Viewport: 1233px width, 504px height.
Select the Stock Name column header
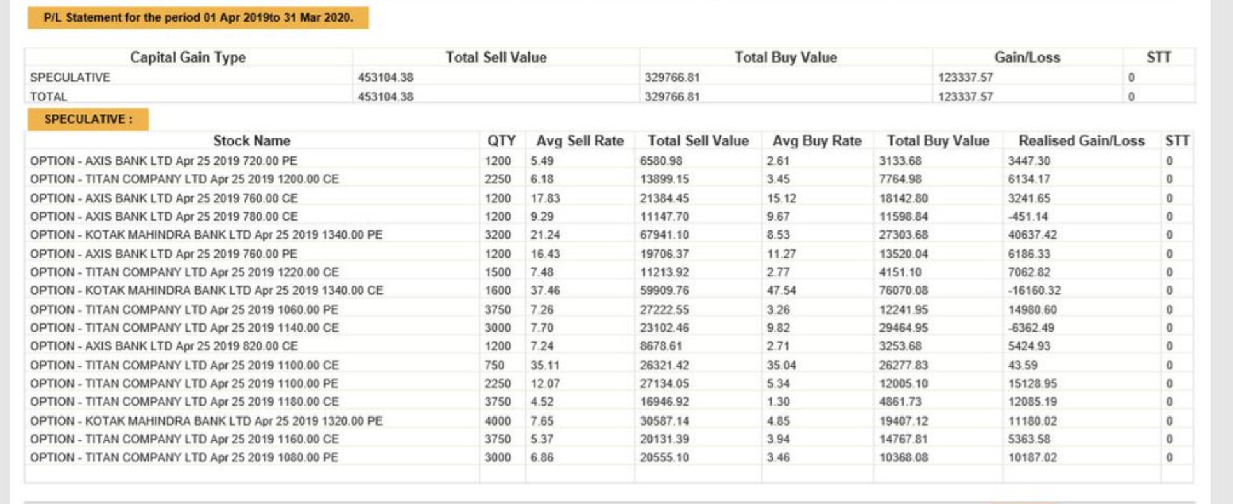coord(251,141)
